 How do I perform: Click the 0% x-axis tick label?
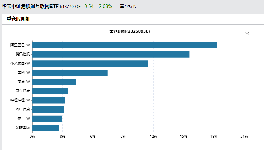[x=32, y=137]
